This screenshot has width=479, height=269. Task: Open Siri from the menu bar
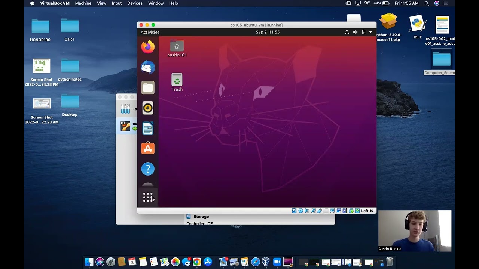[x=437, y=3]
